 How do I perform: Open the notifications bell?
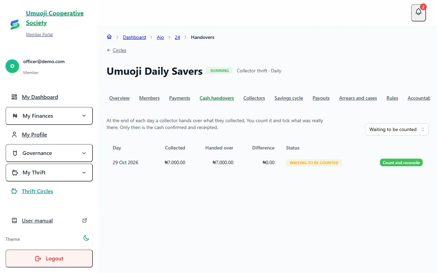pos(419,13)
